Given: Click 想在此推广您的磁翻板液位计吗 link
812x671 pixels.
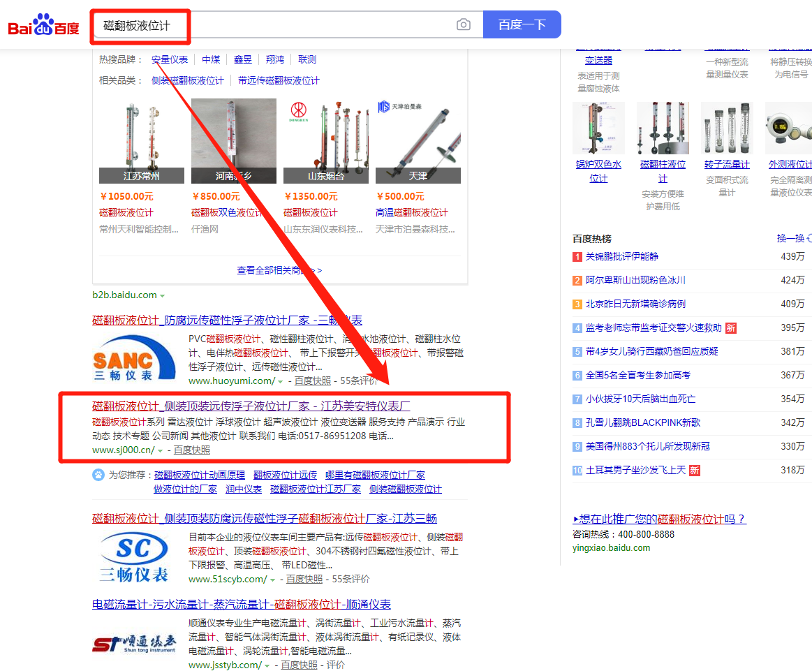Looking at the screenshot, I should pos(659,519).
